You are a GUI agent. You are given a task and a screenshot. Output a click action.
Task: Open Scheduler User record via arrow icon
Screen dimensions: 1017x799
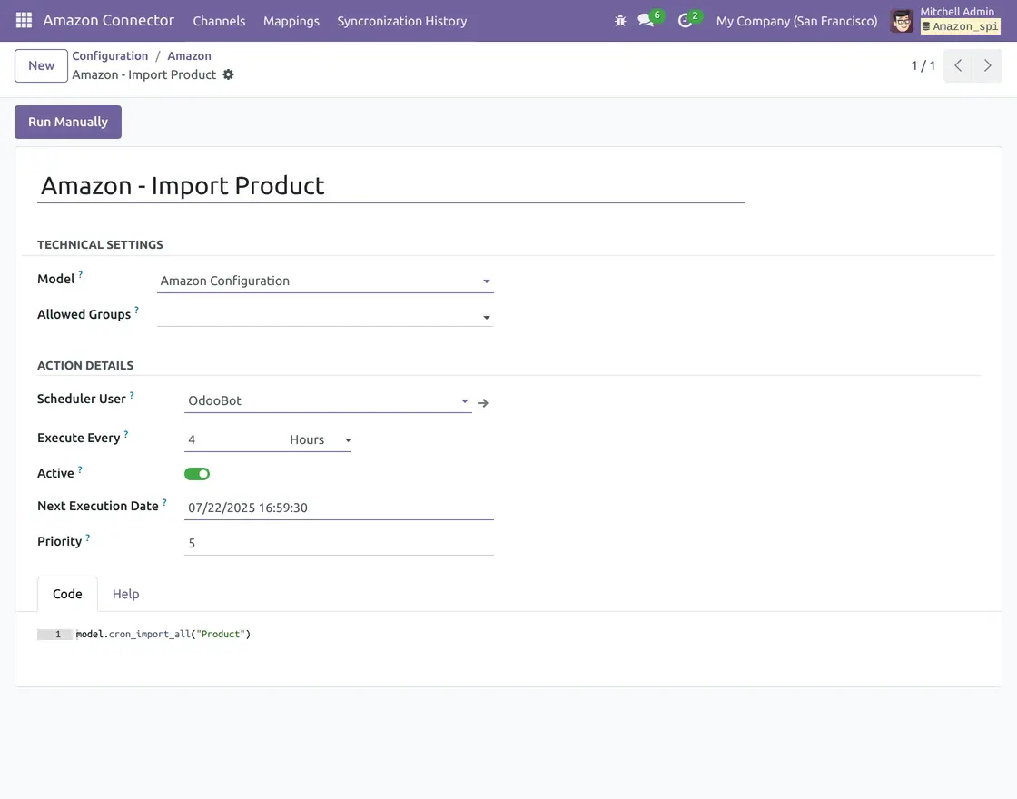[483, 402]
